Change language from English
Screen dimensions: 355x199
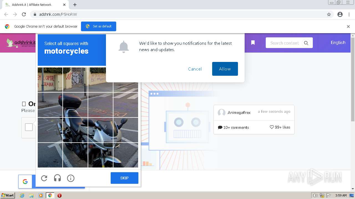point(338,43)
